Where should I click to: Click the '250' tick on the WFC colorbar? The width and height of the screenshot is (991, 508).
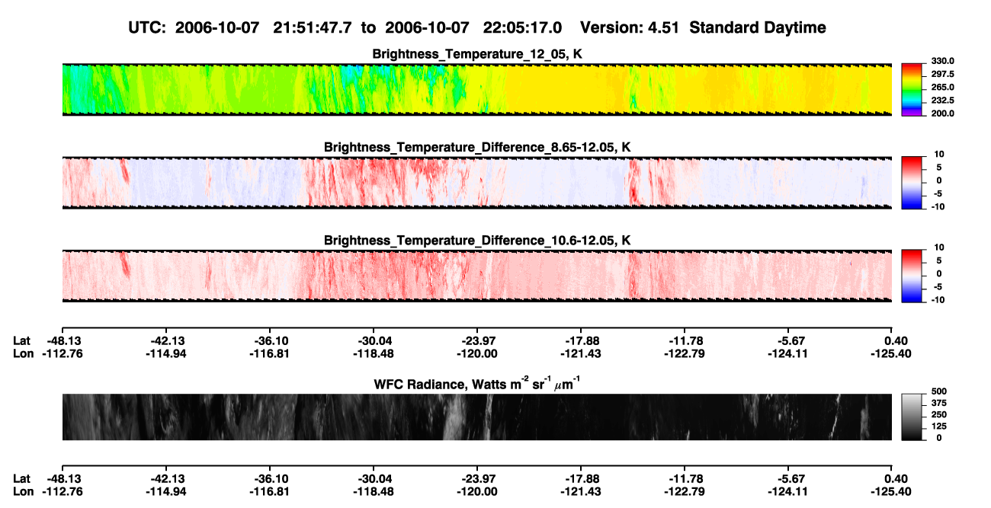[x=939, y=416]
